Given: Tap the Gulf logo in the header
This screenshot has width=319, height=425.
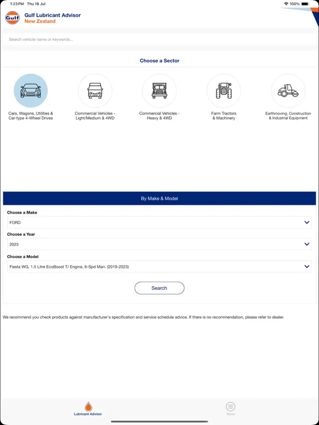Looking at the screenshot, I should point(13,18).
